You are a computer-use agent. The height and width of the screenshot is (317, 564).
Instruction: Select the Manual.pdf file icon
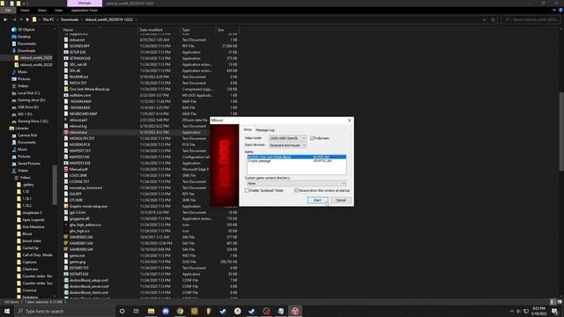pos(66,169)
